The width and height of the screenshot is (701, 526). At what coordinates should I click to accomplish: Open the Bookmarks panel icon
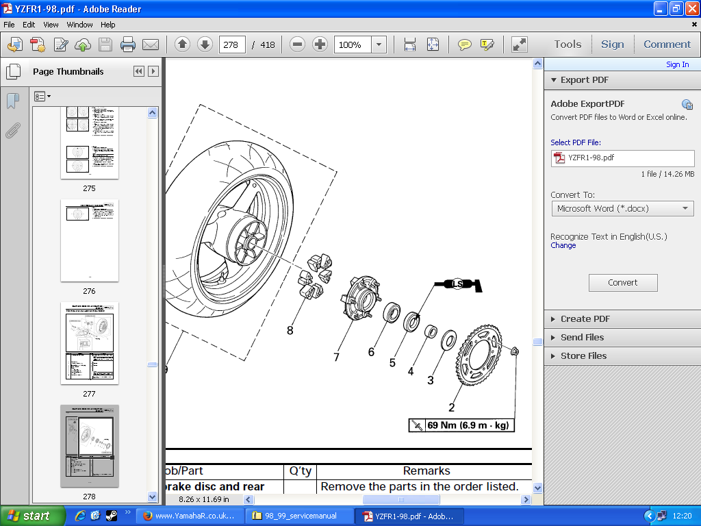(x=12, y=102)
